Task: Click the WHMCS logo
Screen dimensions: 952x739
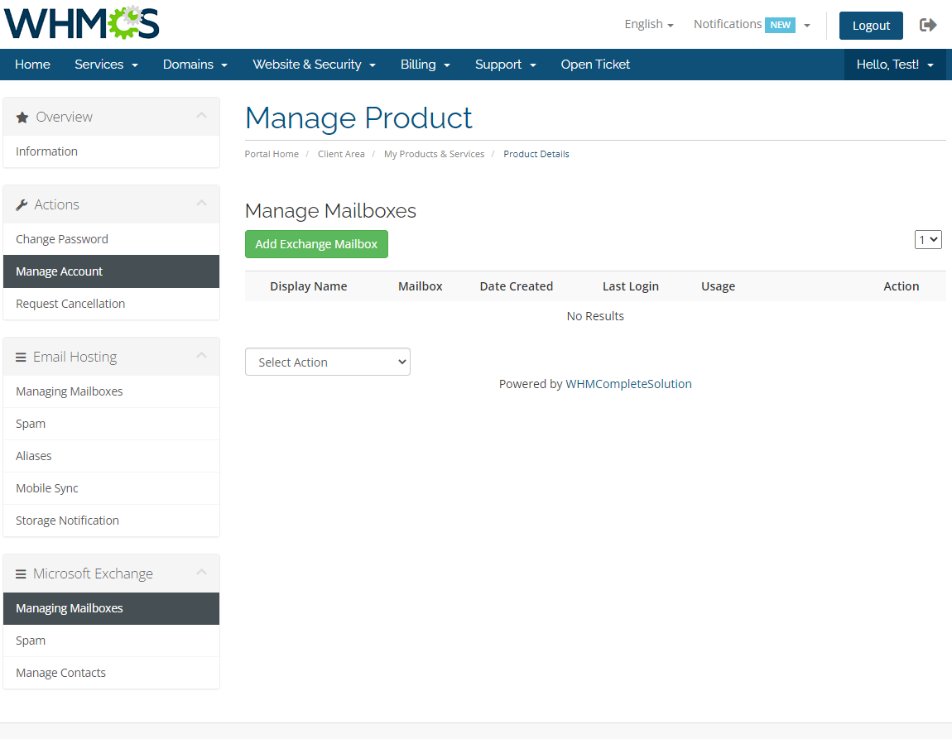Action: [81, 23]
